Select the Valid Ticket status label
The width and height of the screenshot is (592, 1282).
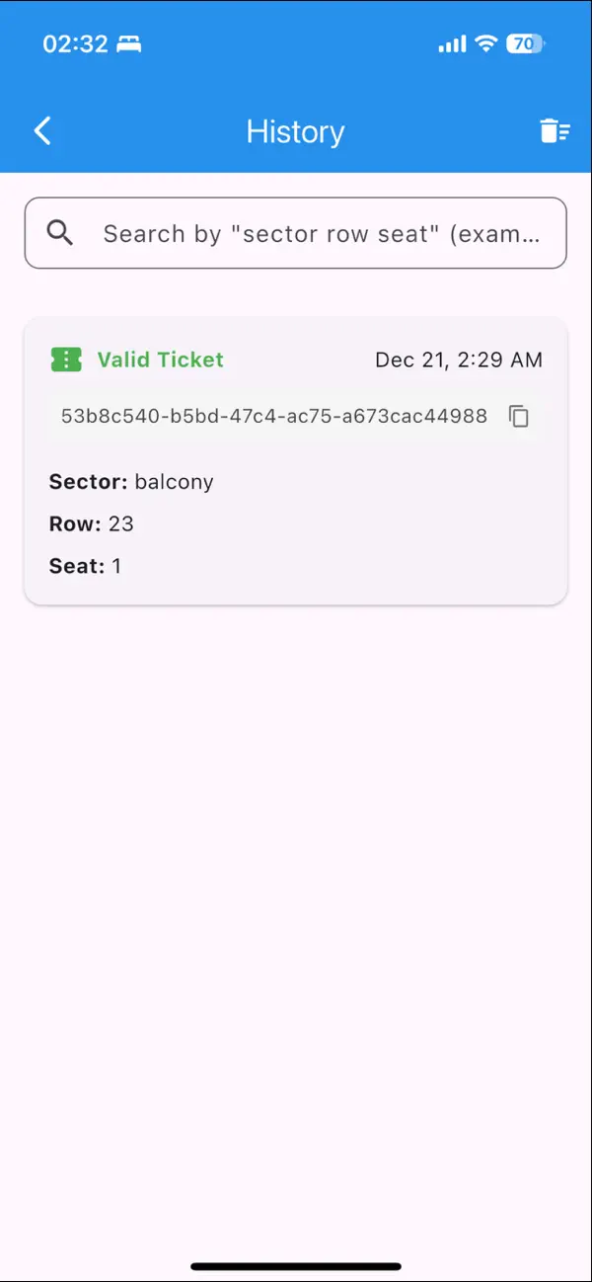pyautogui.click(x=160, y=360)
